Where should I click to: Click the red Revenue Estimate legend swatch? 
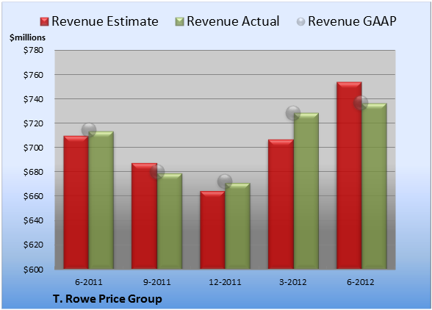pyautogui.click(x=44, y=22)
